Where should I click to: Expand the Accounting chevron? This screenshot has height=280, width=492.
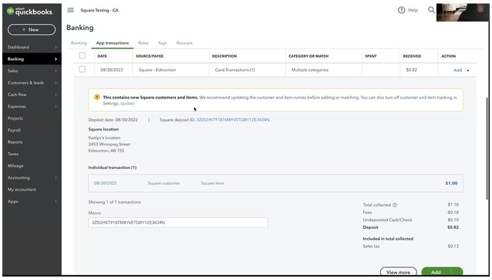pyautogui.click(x=56, y=177)
